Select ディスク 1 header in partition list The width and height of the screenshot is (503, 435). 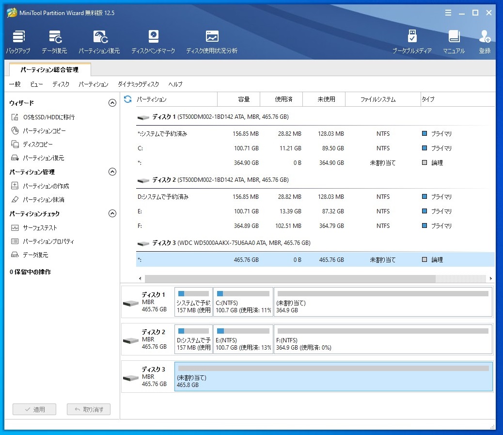213,117
